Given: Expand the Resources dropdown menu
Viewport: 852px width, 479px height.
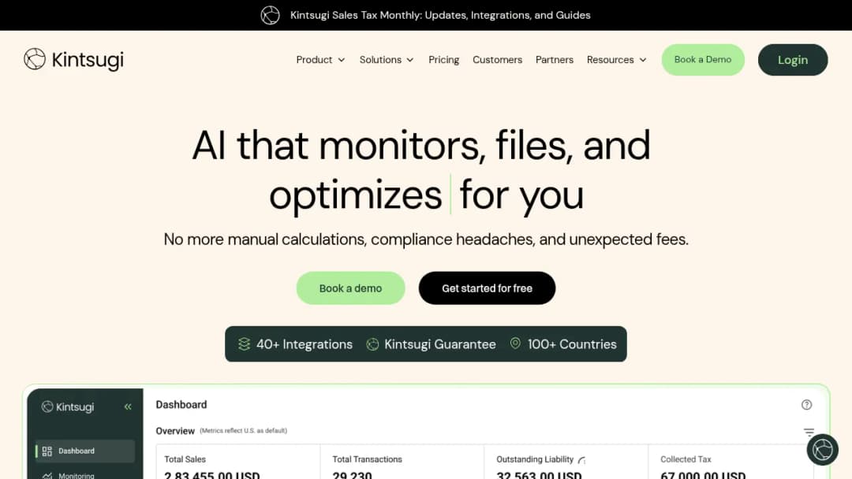Looking at the screenshot, I should [617, 60].
